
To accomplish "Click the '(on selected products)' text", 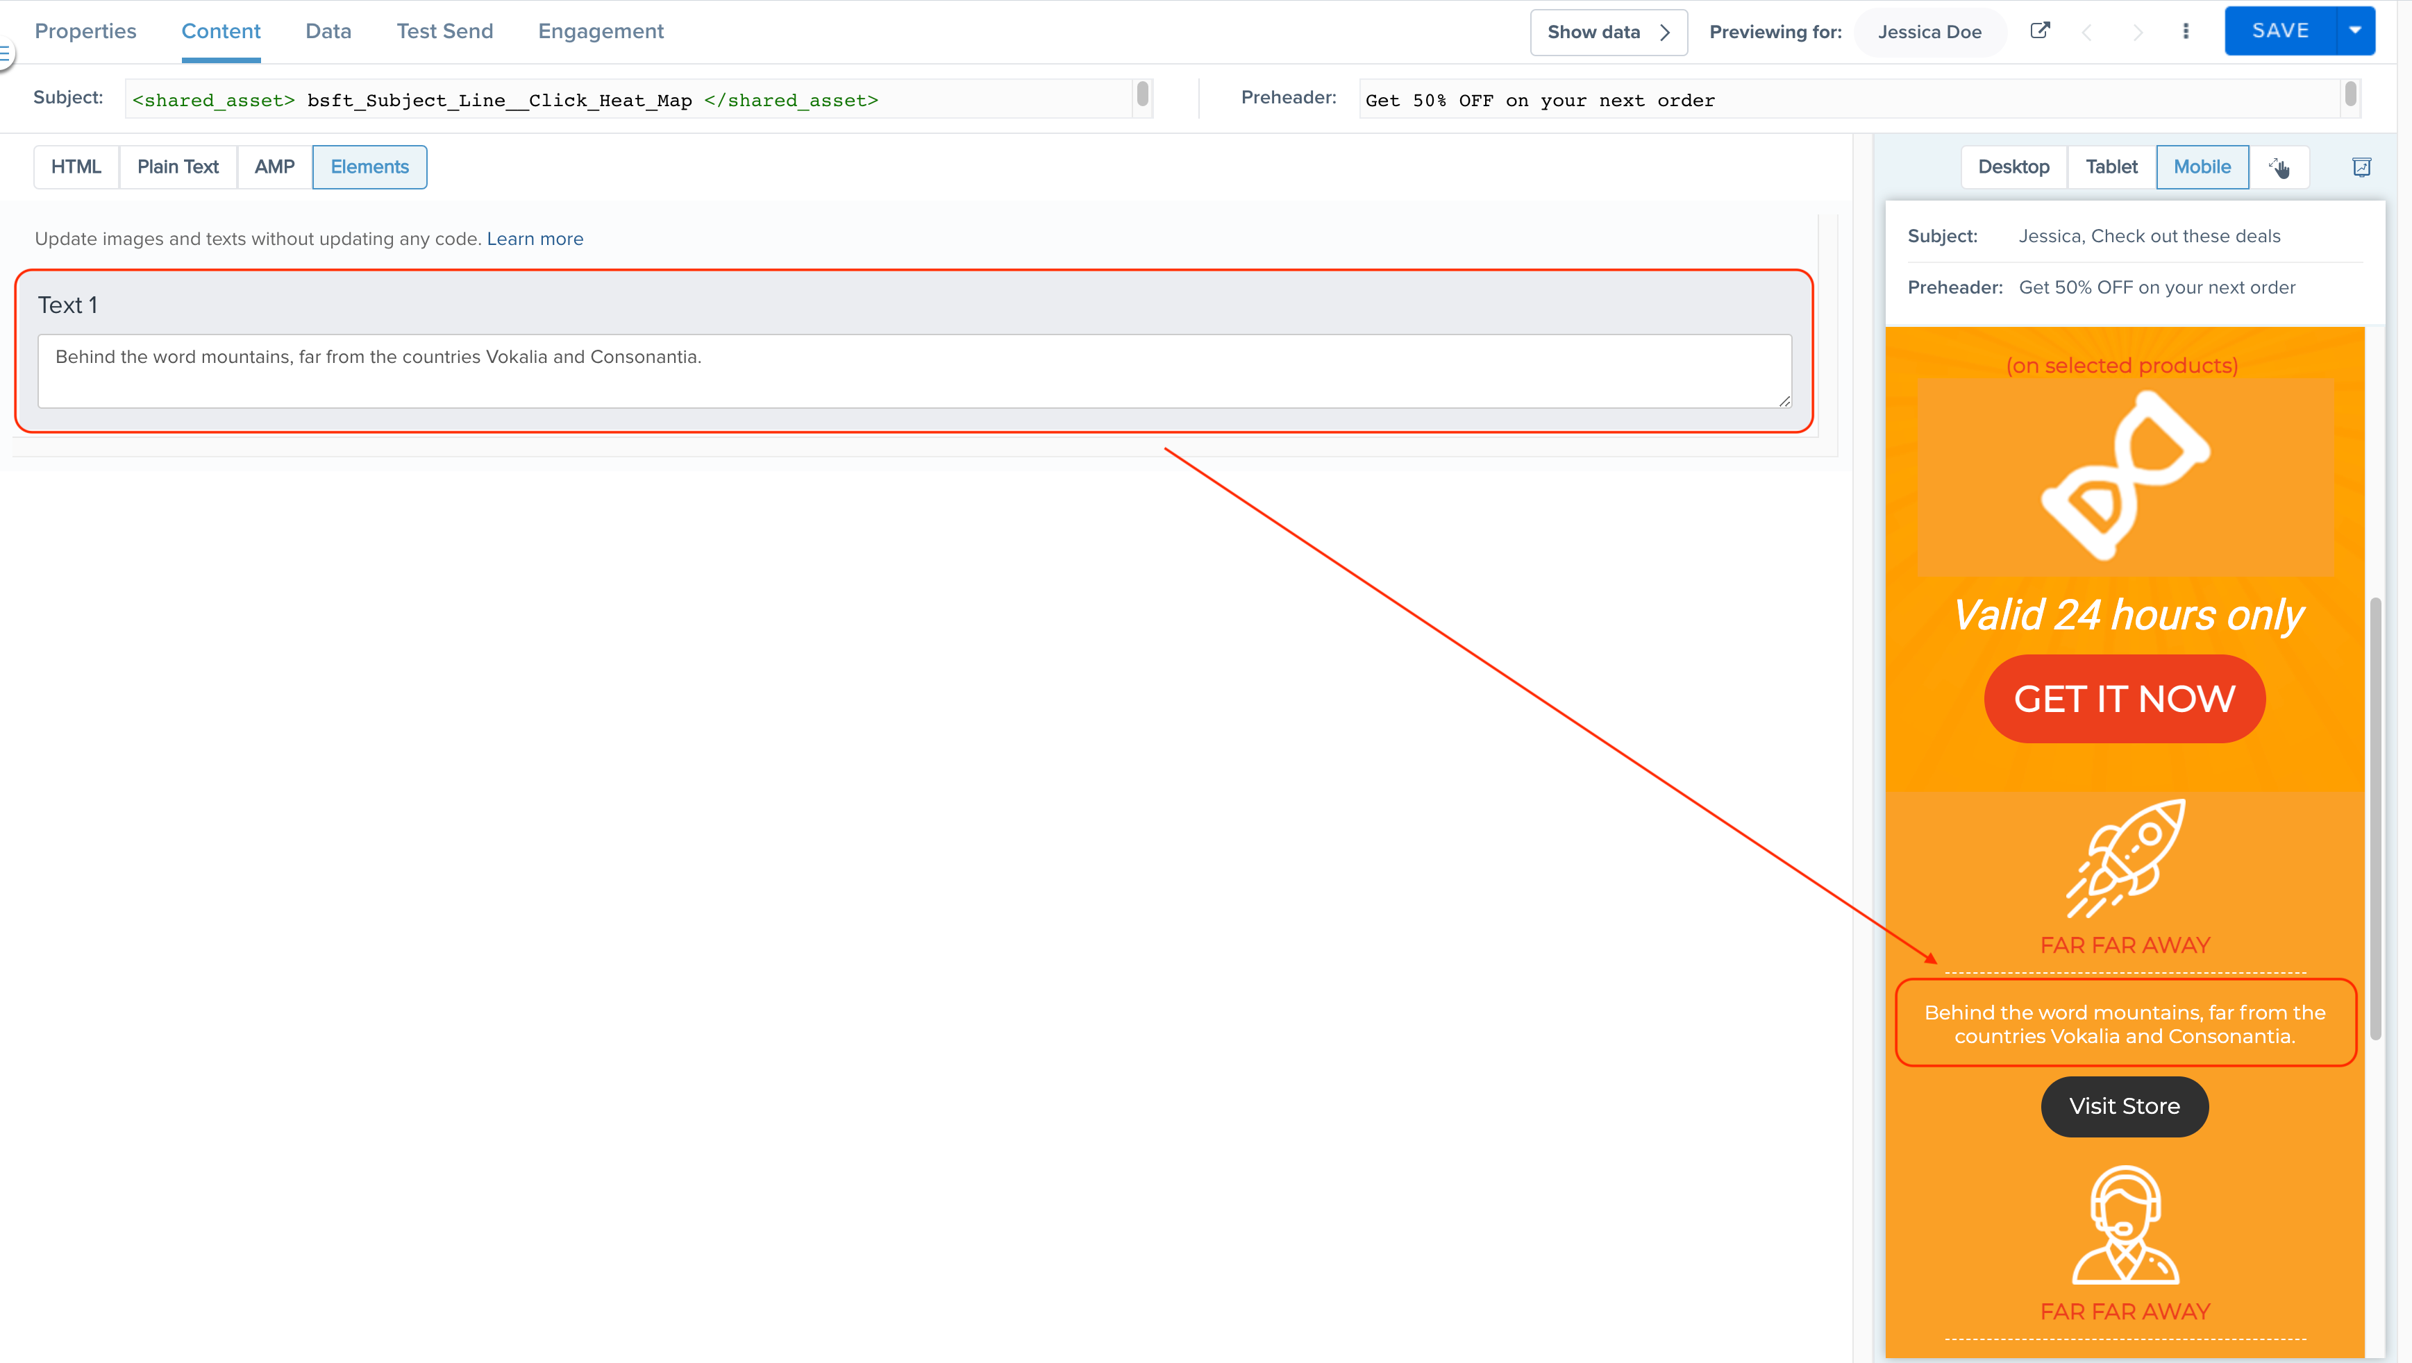I will 2122,365.
